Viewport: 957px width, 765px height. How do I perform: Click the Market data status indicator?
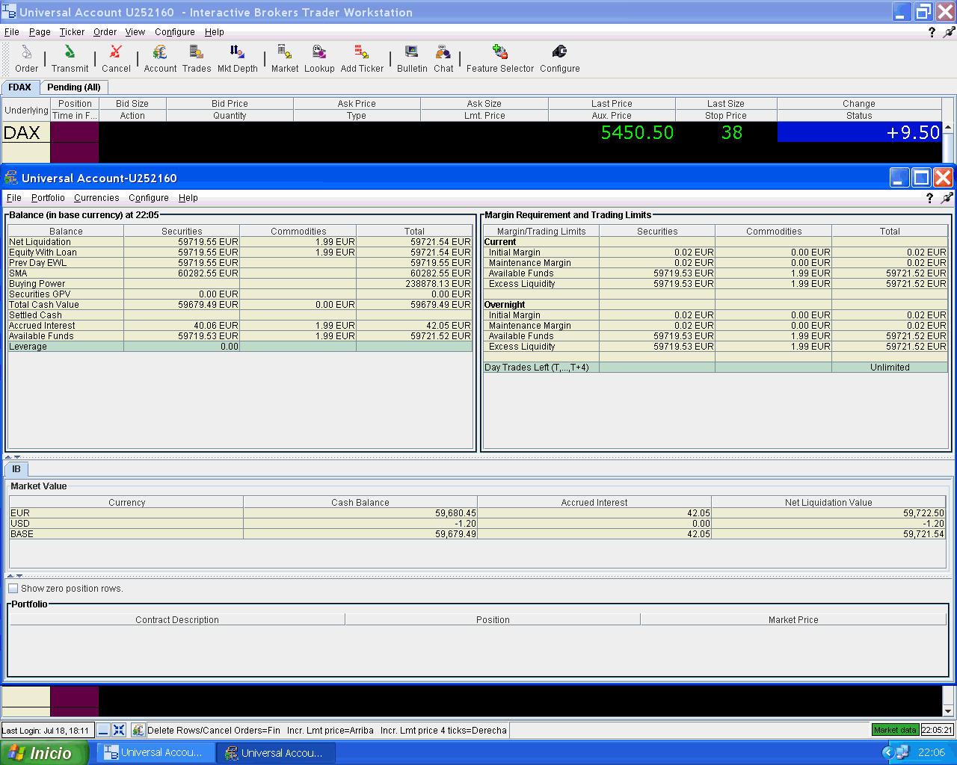coord(895,730)
